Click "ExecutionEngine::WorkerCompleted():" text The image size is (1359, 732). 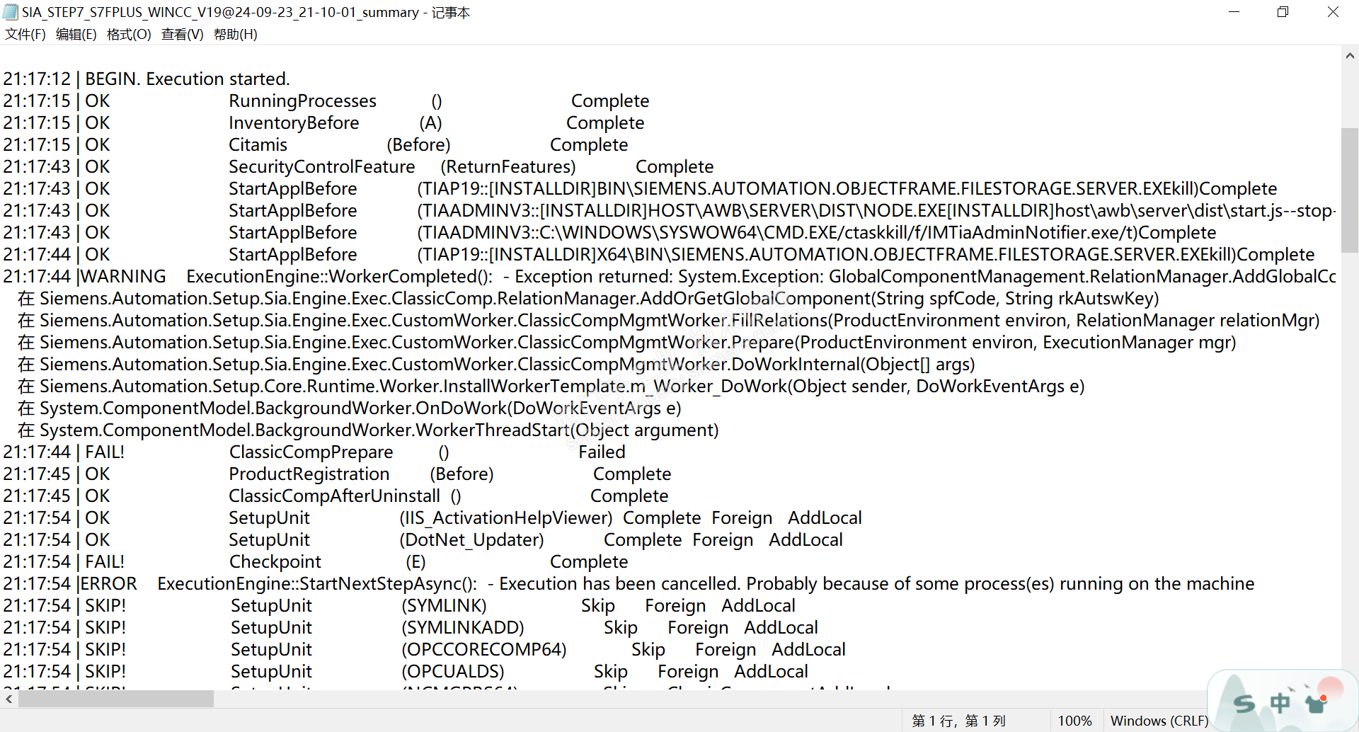pyautogui.click(x=340, y=276)
